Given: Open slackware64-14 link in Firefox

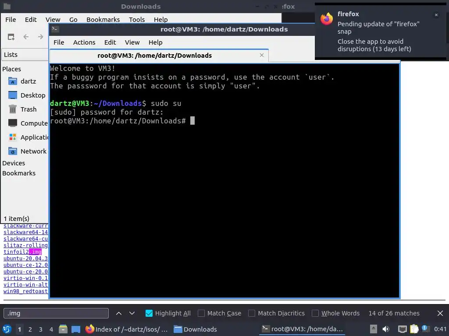Looking at the screenshot, I should (x=26, y=232).
